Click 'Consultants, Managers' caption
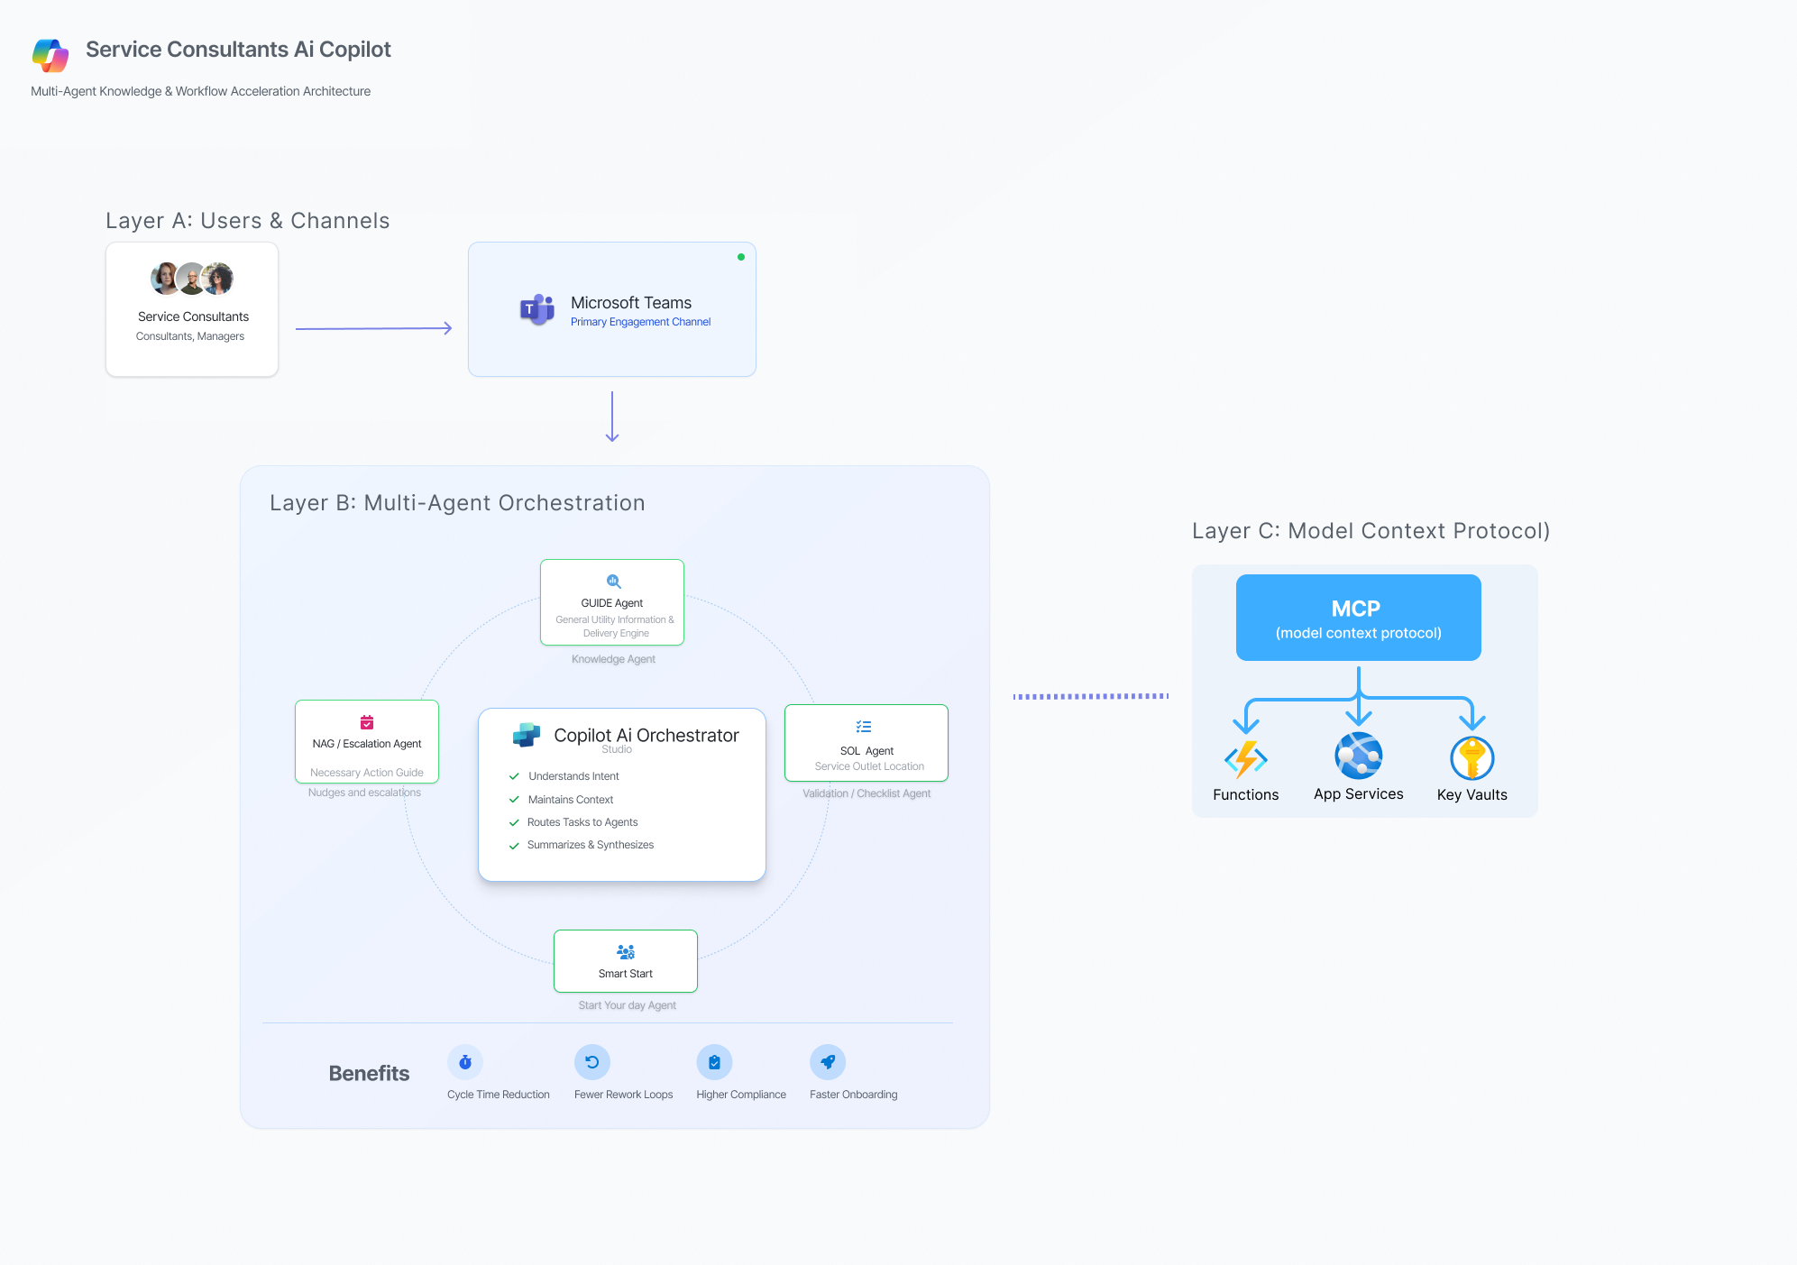Image resolution: width=1797 pixels, height=1265 pixels. (x=190, y=336)
